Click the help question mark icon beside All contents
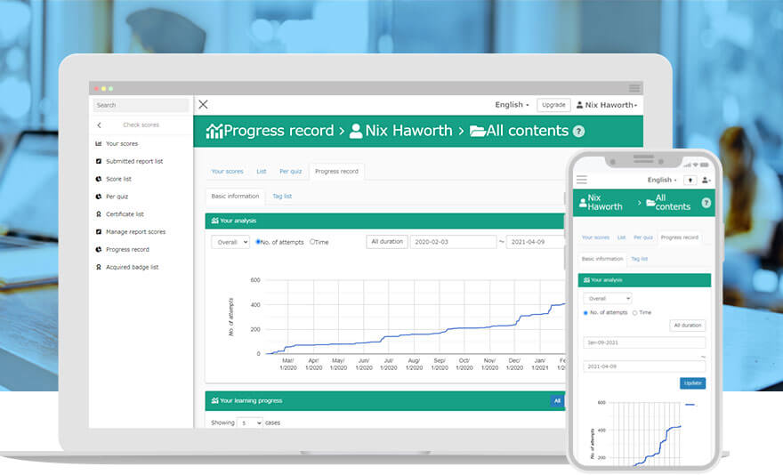This screenshot has height=475, width=783. [x=578, y=132]
